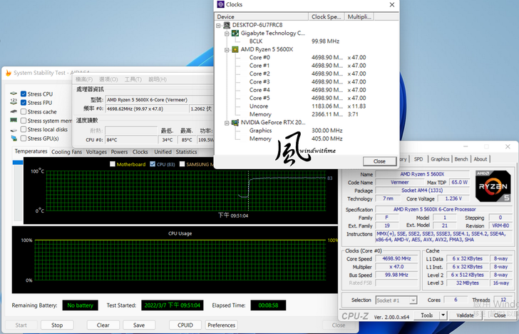Switch to the Voltages tab
Viewport: 519px width, 334px height.
[96, 152]
